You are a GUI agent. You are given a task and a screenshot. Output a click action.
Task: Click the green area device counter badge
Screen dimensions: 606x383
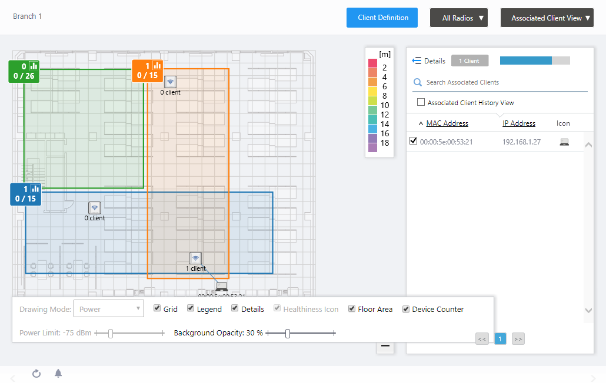point(24,72)
